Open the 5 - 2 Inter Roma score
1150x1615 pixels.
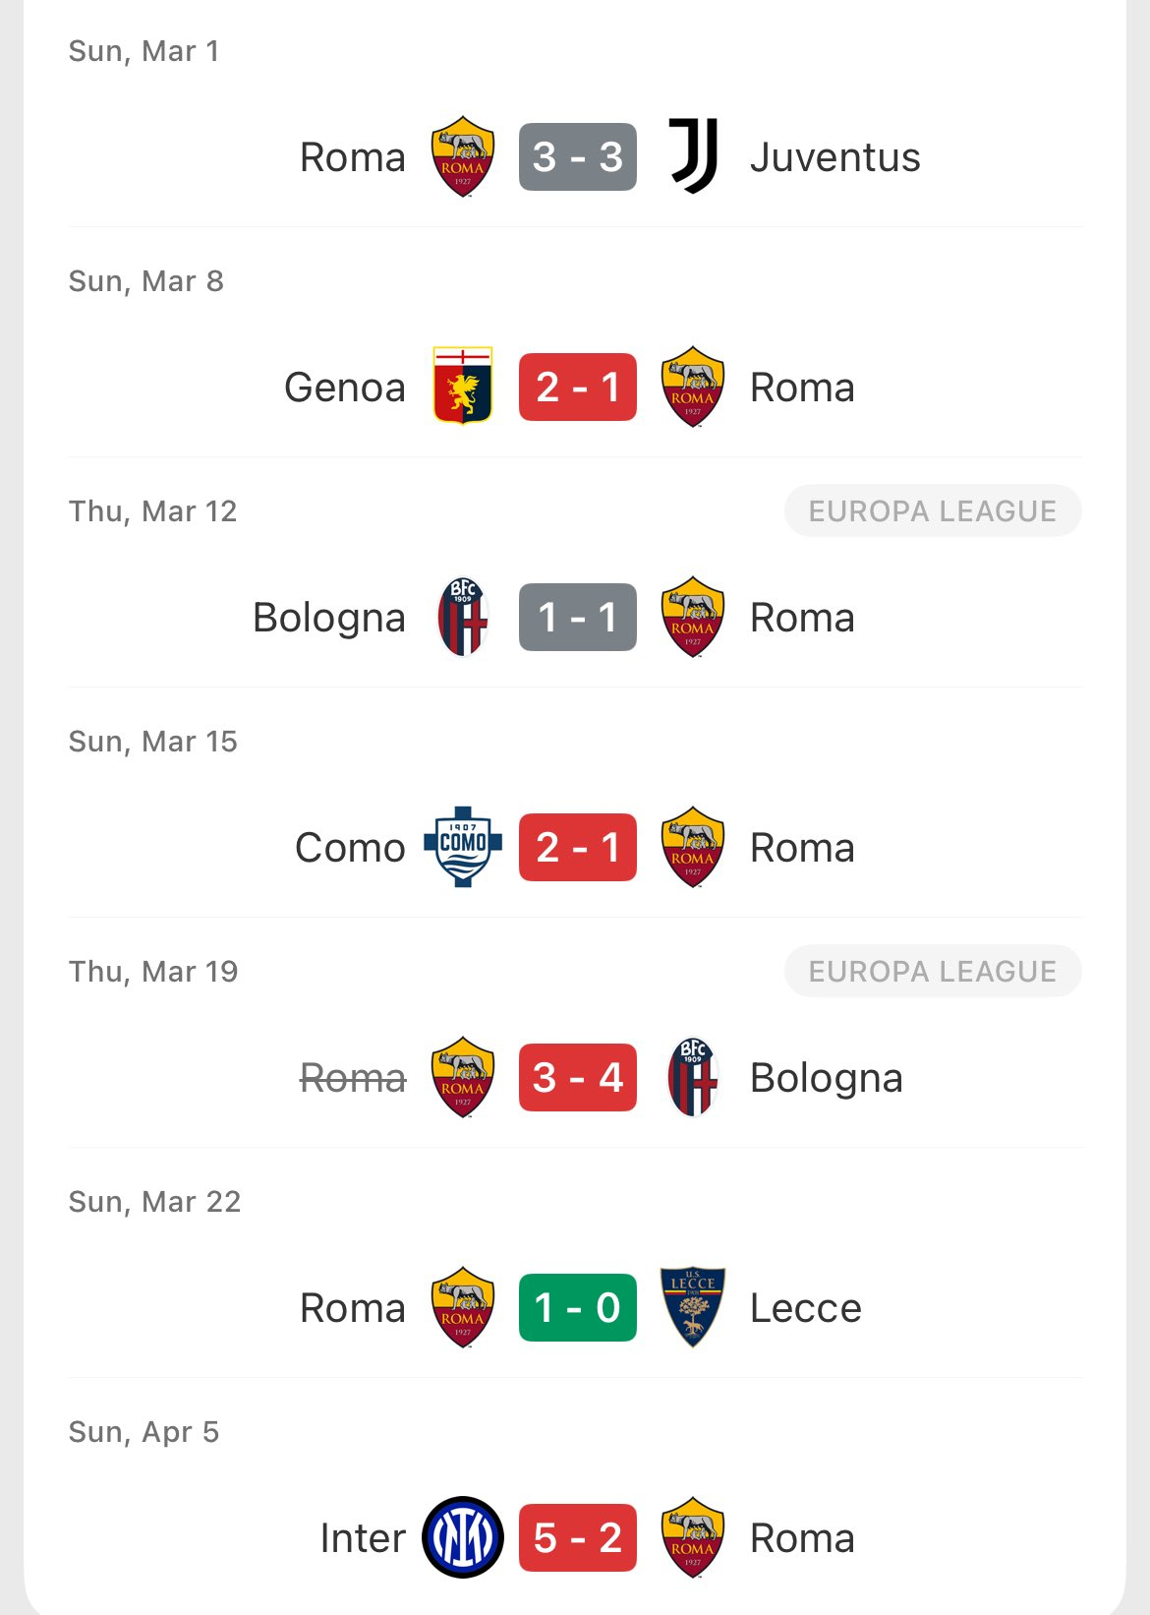578,1537
